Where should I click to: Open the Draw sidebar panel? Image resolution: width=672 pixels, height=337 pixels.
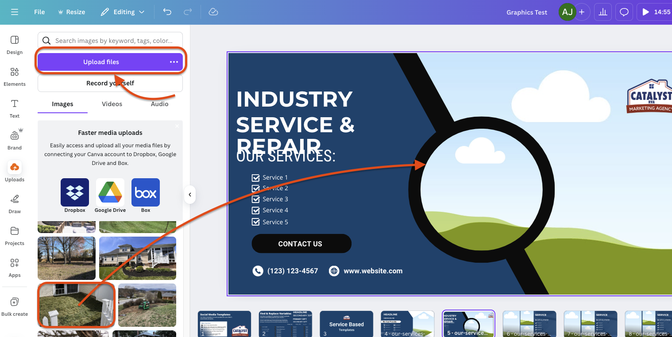click(x=15, y=203)
